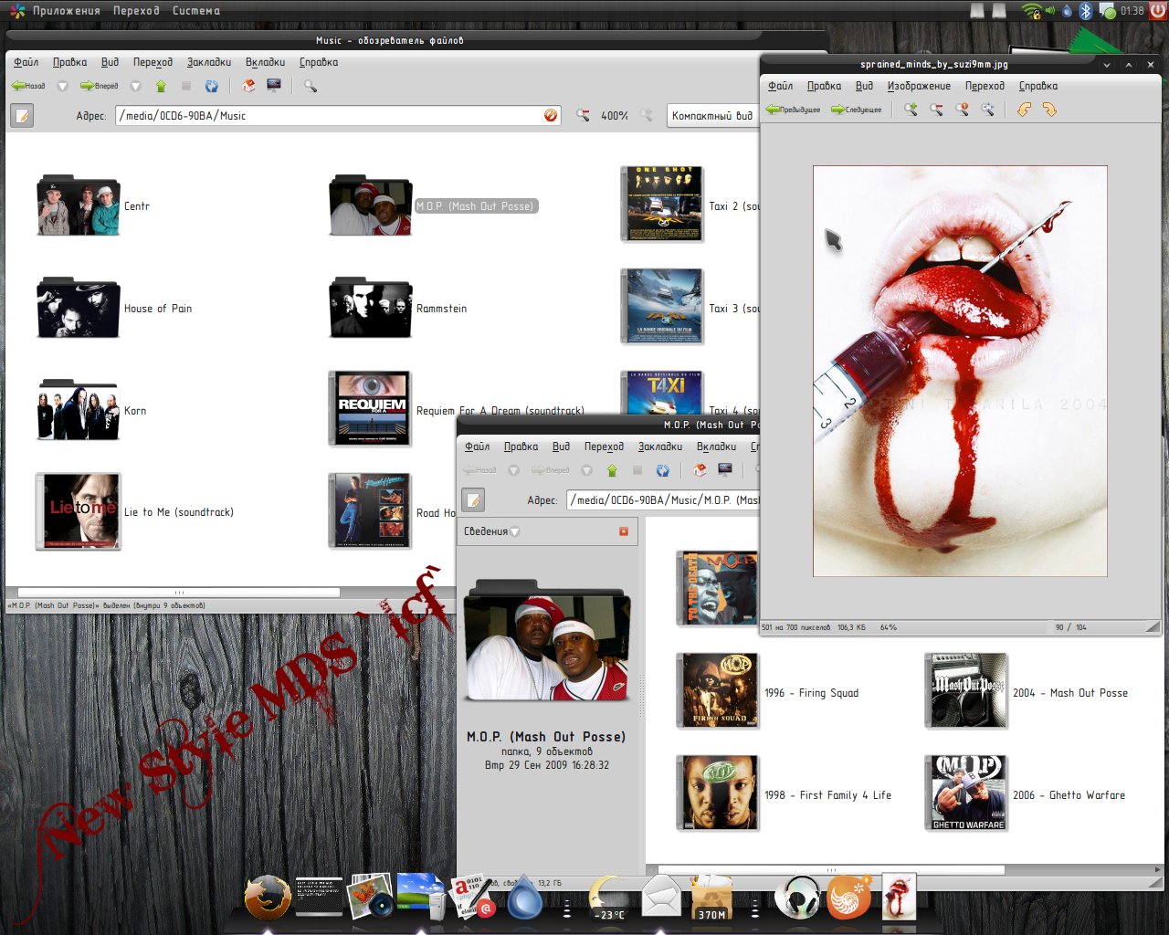1169x935 pixels.
Task: Click Вперёд button in Music window
Action: coord(100,86)
